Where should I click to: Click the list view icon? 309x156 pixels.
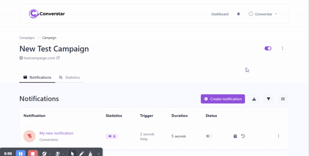click(x=283, y=99)
